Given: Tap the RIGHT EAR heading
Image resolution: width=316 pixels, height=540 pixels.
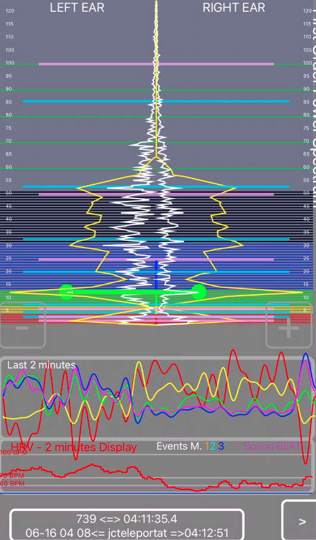Looking at the screenshot, I should pos(234,8).
